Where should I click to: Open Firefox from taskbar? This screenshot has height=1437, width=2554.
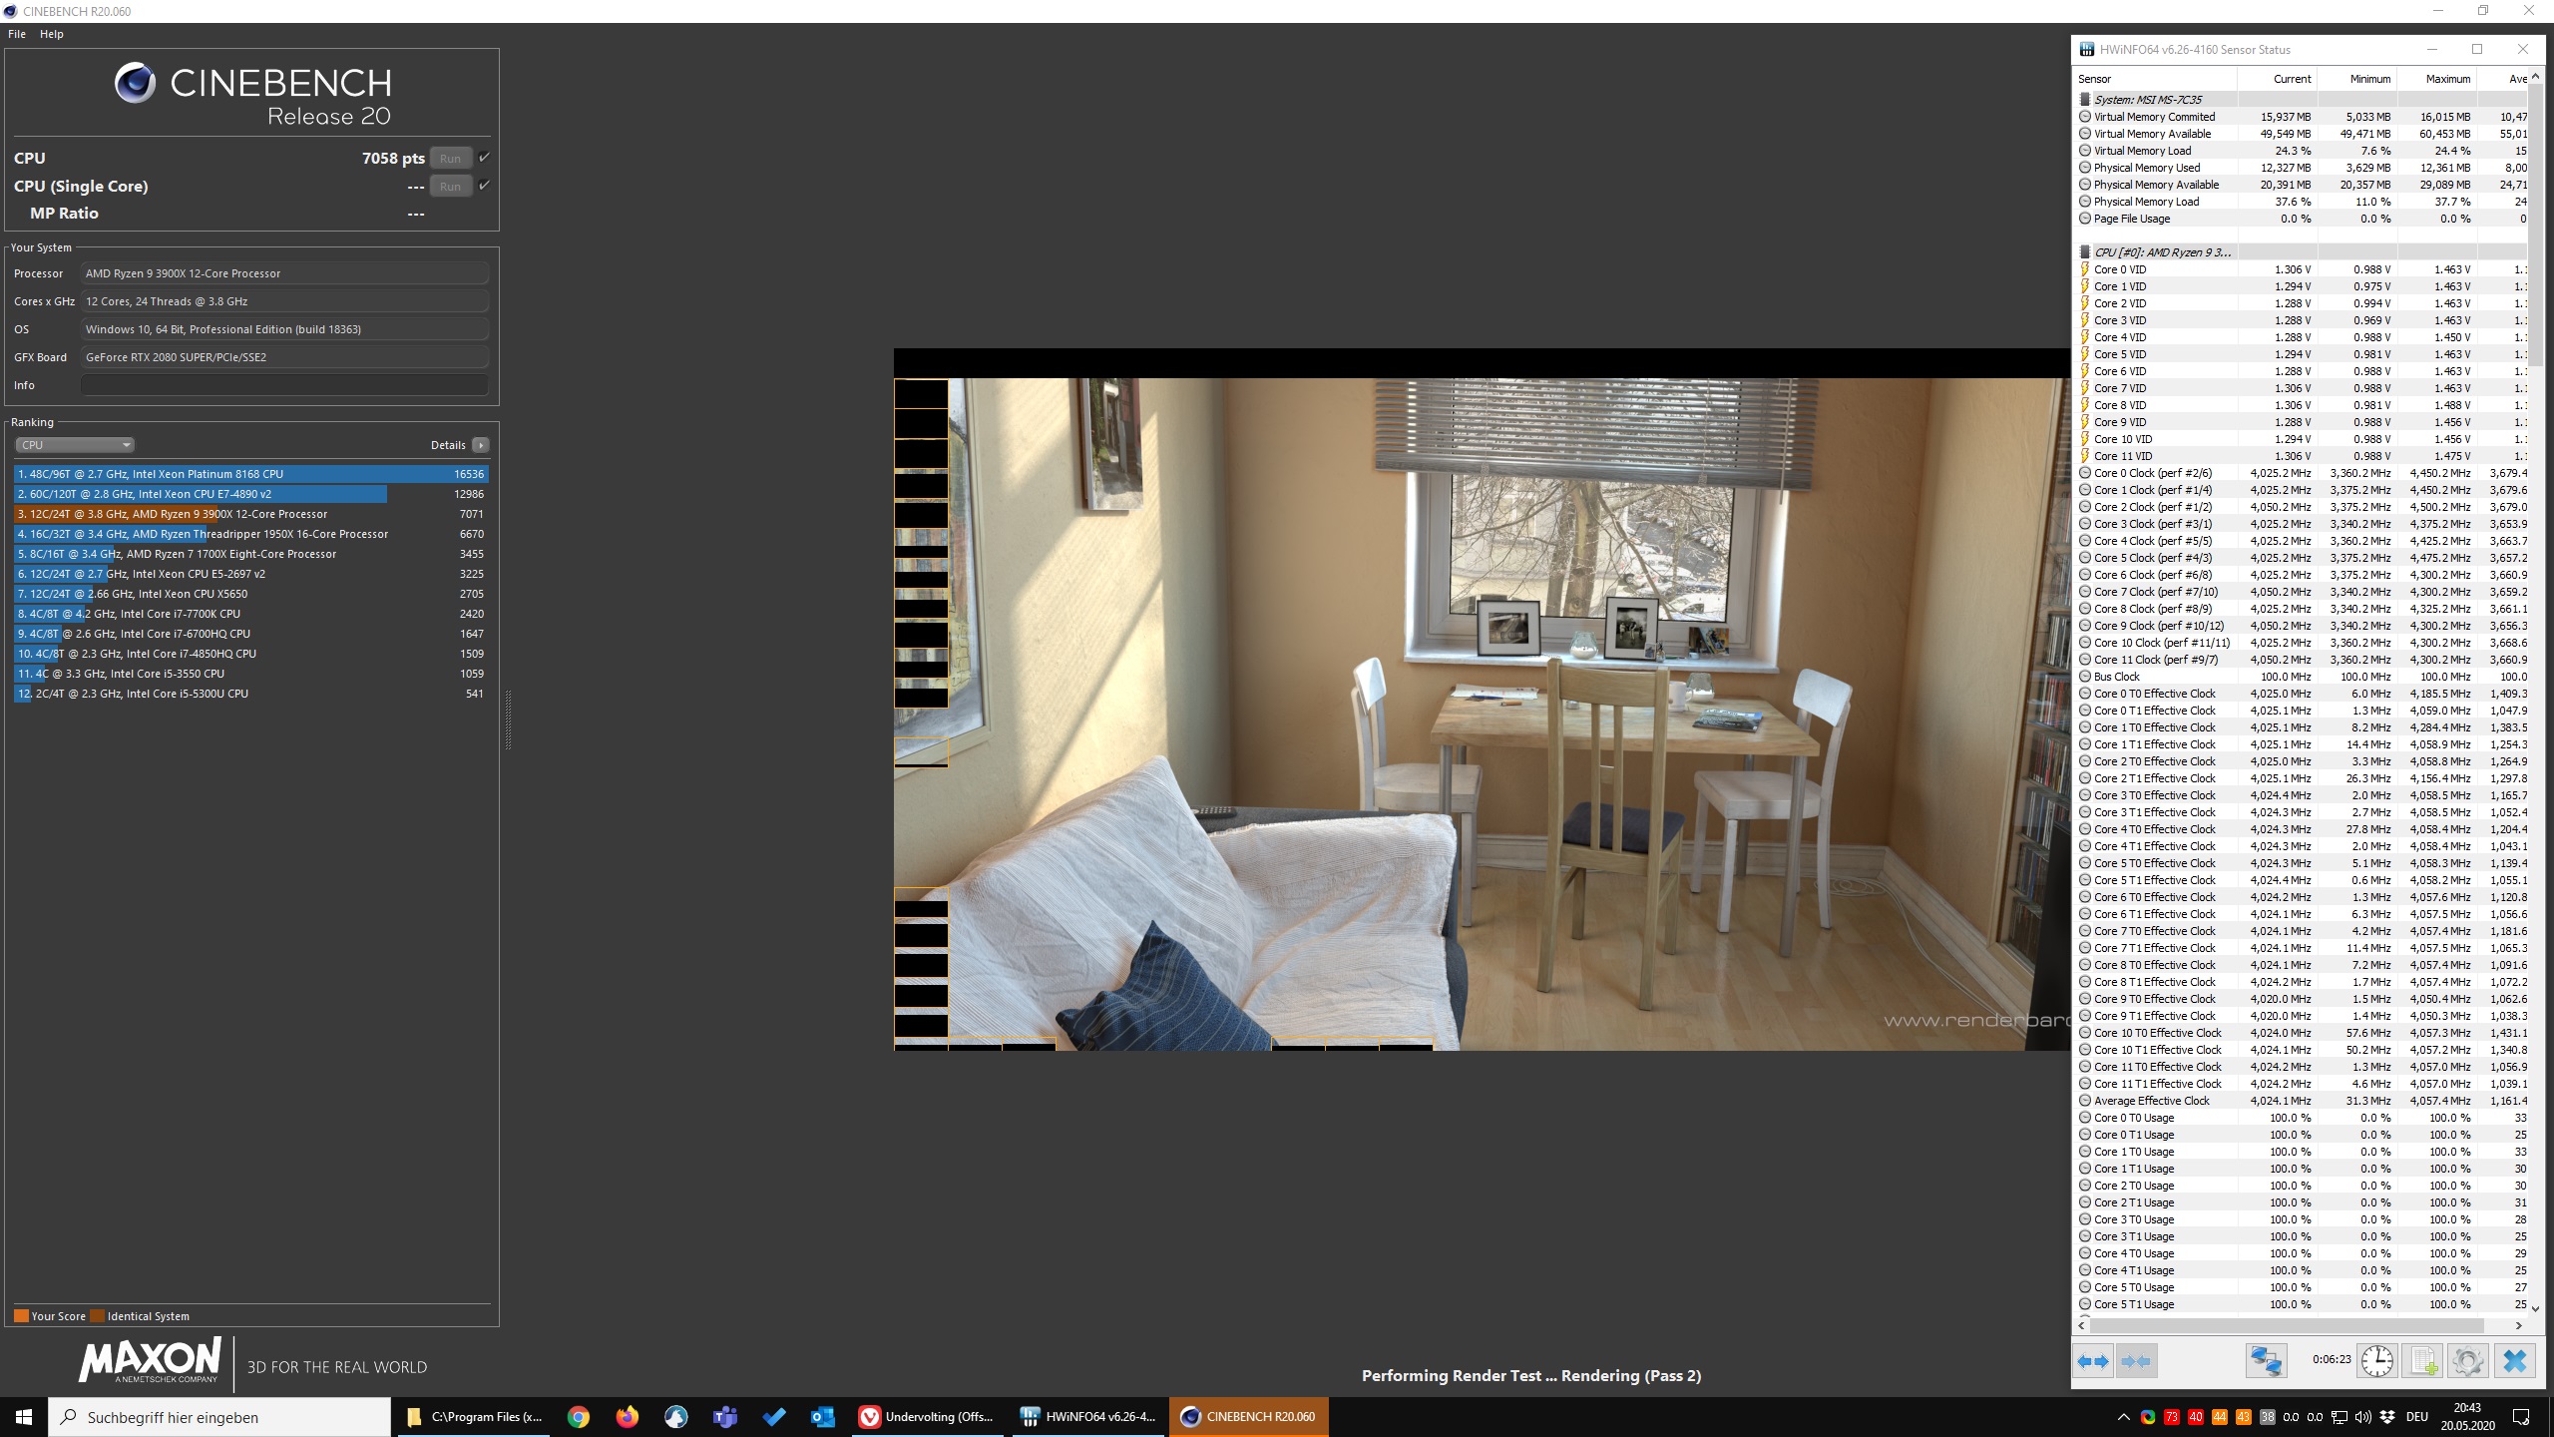[x=628, y=1417]
